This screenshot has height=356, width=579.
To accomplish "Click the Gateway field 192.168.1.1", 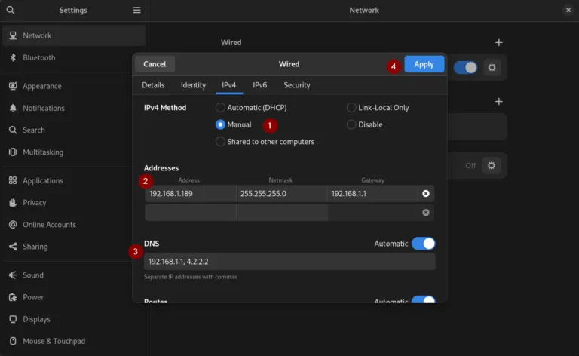I will point(372,194).
